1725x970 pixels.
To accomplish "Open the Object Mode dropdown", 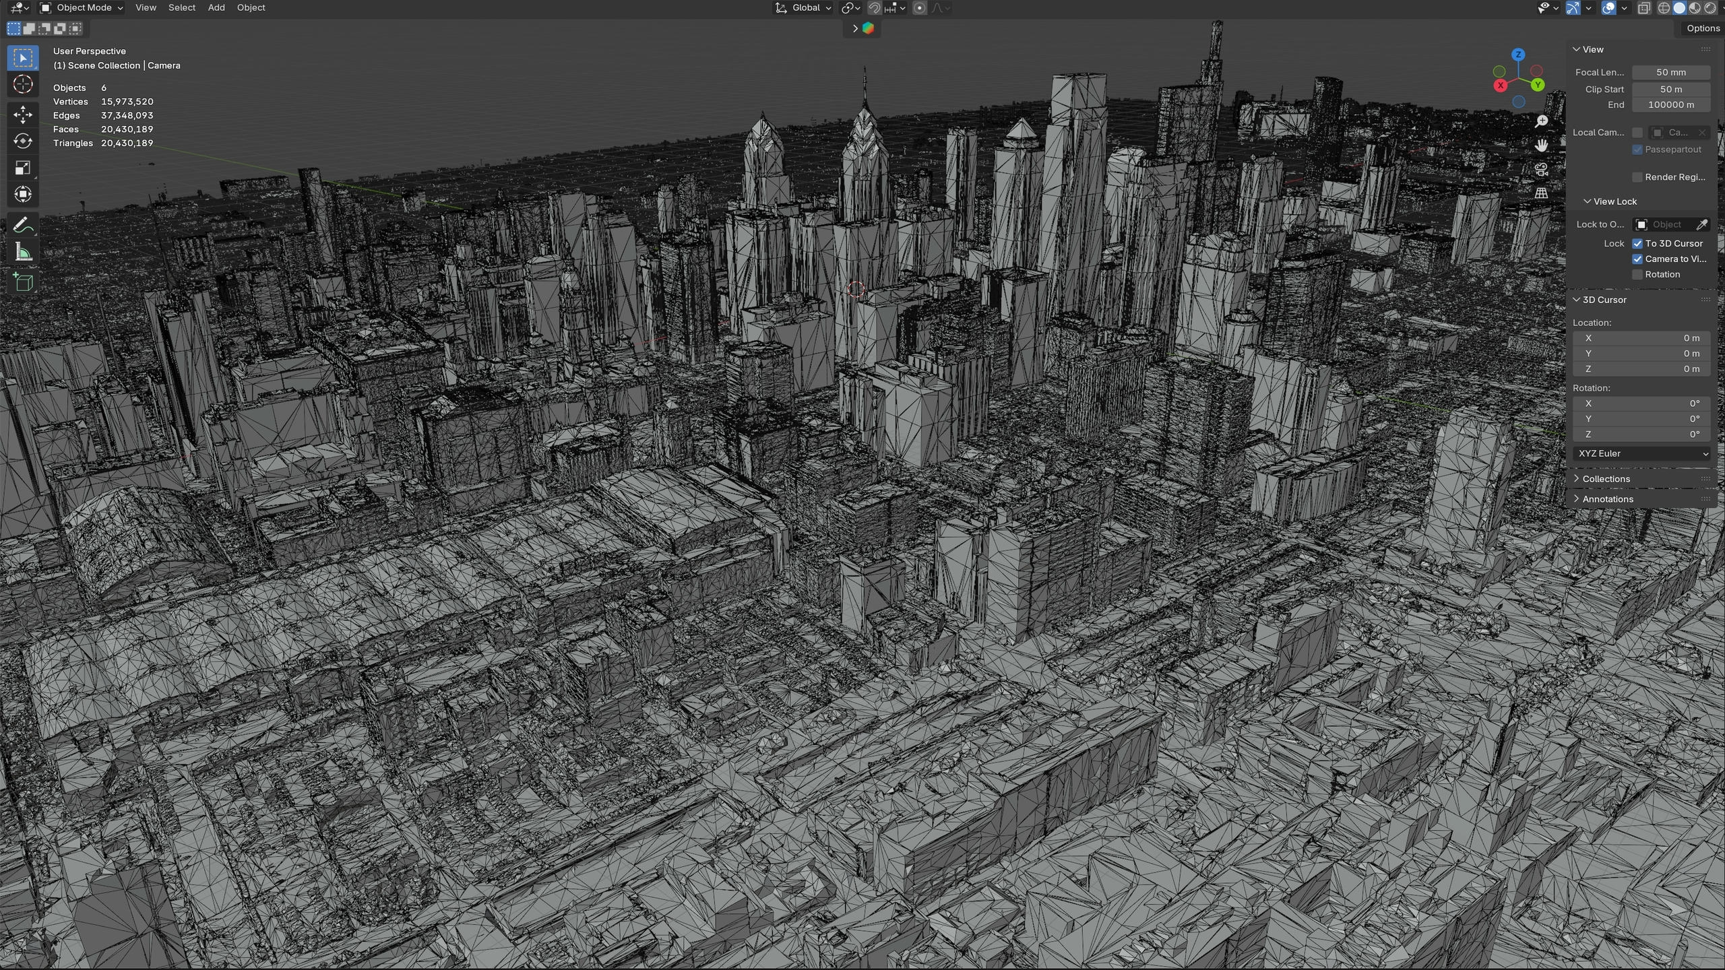I will (82, 8).
